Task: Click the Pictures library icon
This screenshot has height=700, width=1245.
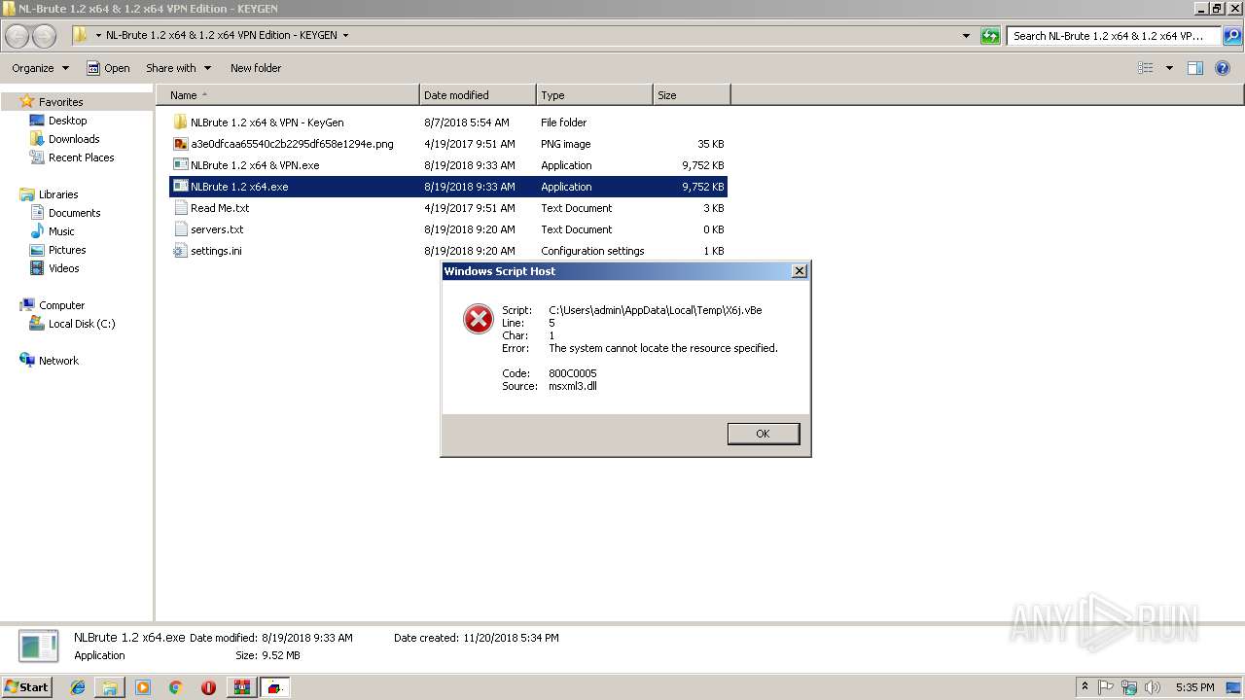Action: (x=37, y=250)
